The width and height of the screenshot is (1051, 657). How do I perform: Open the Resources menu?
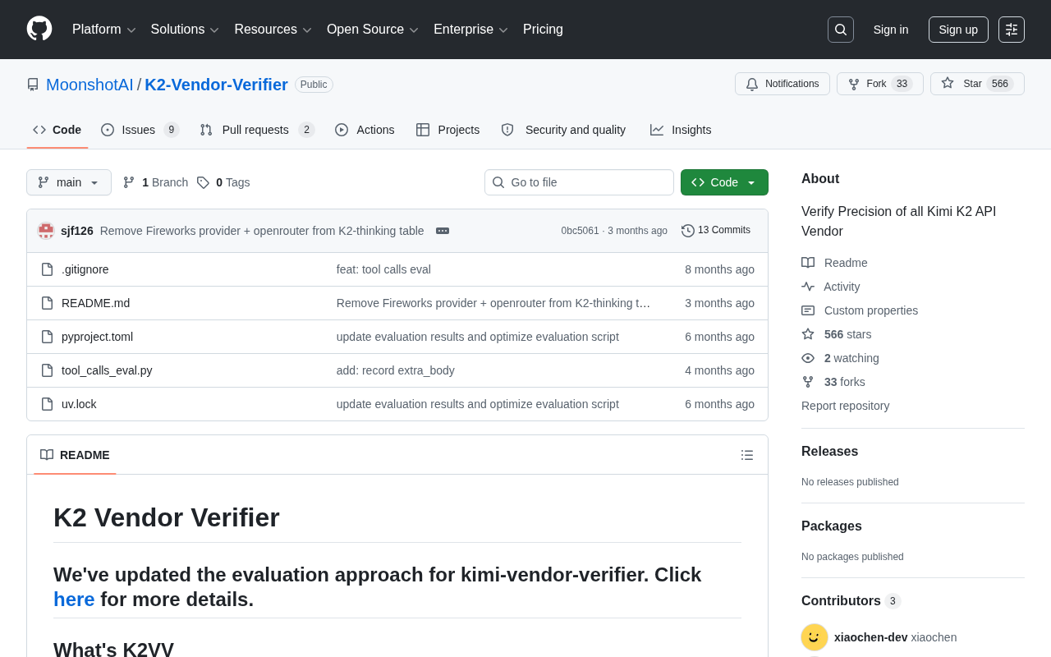273,30
